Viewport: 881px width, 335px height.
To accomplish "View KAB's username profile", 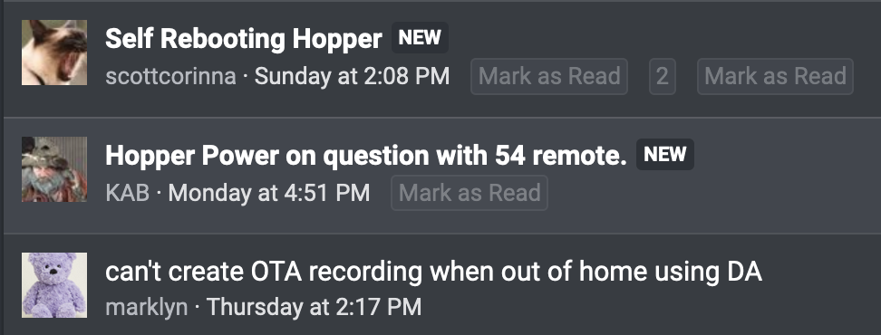I will (128, 193).
